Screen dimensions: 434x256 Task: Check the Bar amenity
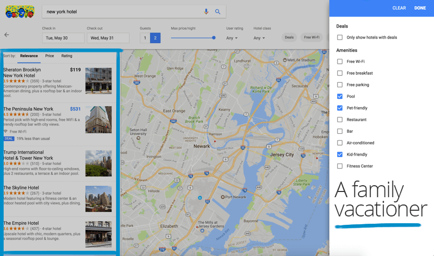click(x=340, y=131)
